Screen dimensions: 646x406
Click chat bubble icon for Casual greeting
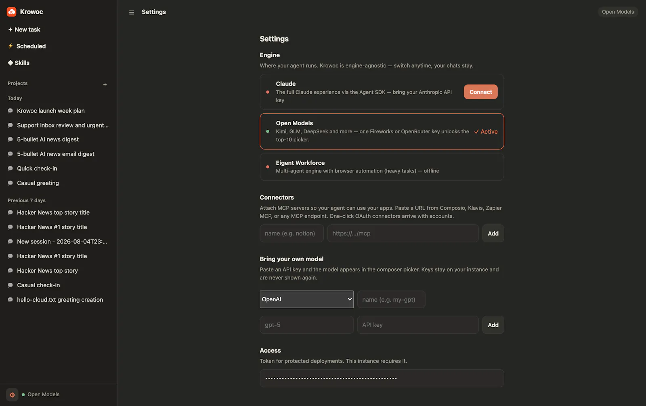10,183
